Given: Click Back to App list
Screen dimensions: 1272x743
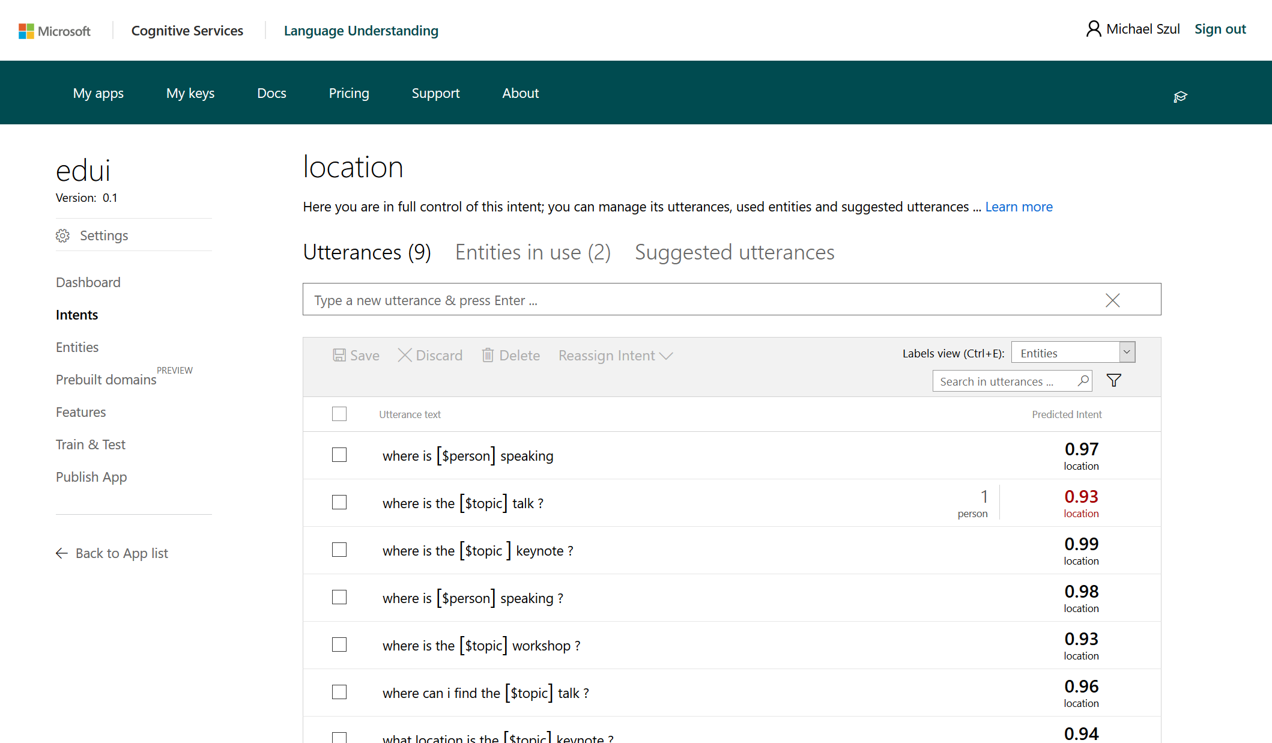Looking at the screenshot, I should [121, 553].
